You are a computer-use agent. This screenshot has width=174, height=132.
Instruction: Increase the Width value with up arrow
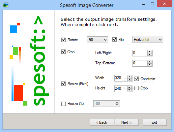[130, 77]
